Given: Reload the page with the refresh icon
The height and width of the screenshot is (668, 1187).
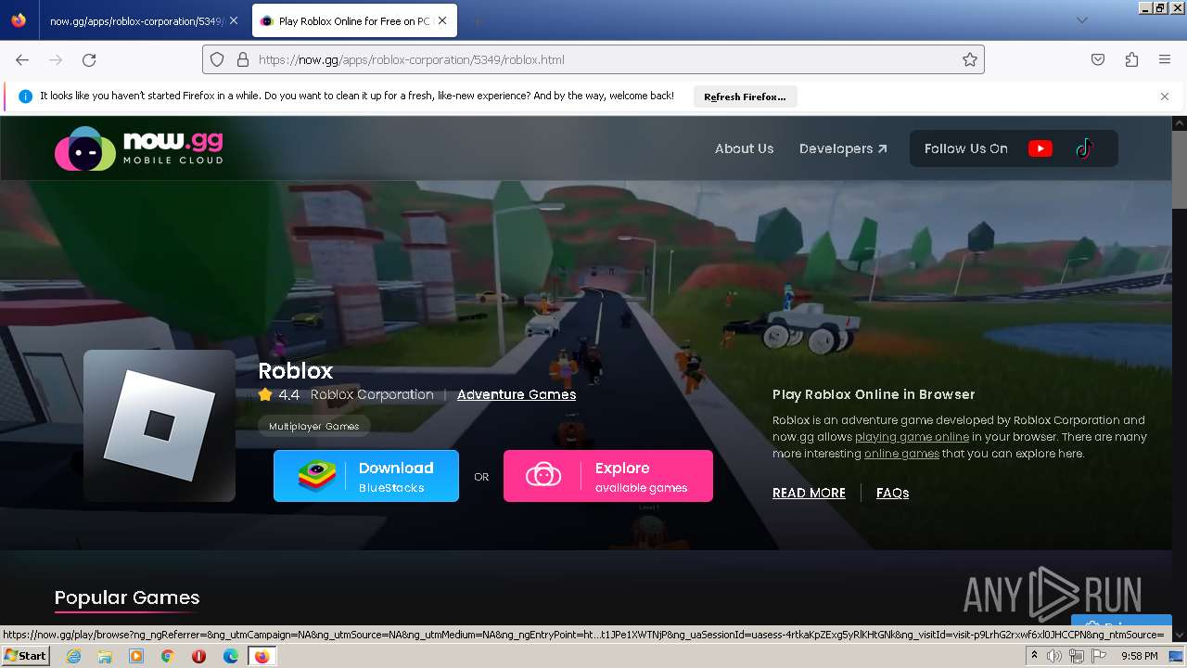Looking at the screenshot, I should point(89,59).
